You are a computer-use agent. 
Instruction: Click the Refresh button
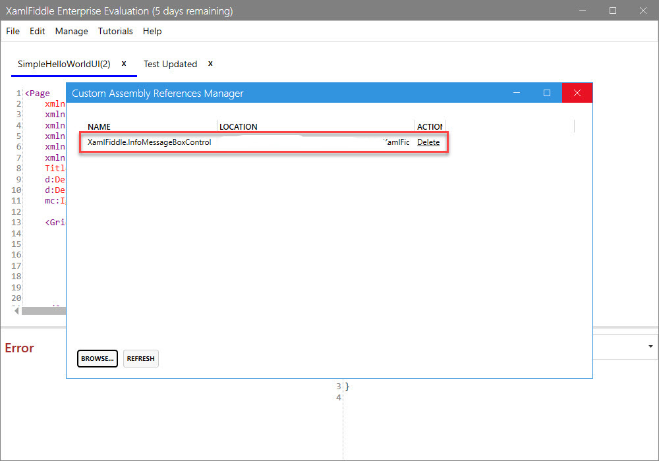[x=141, y=358]
